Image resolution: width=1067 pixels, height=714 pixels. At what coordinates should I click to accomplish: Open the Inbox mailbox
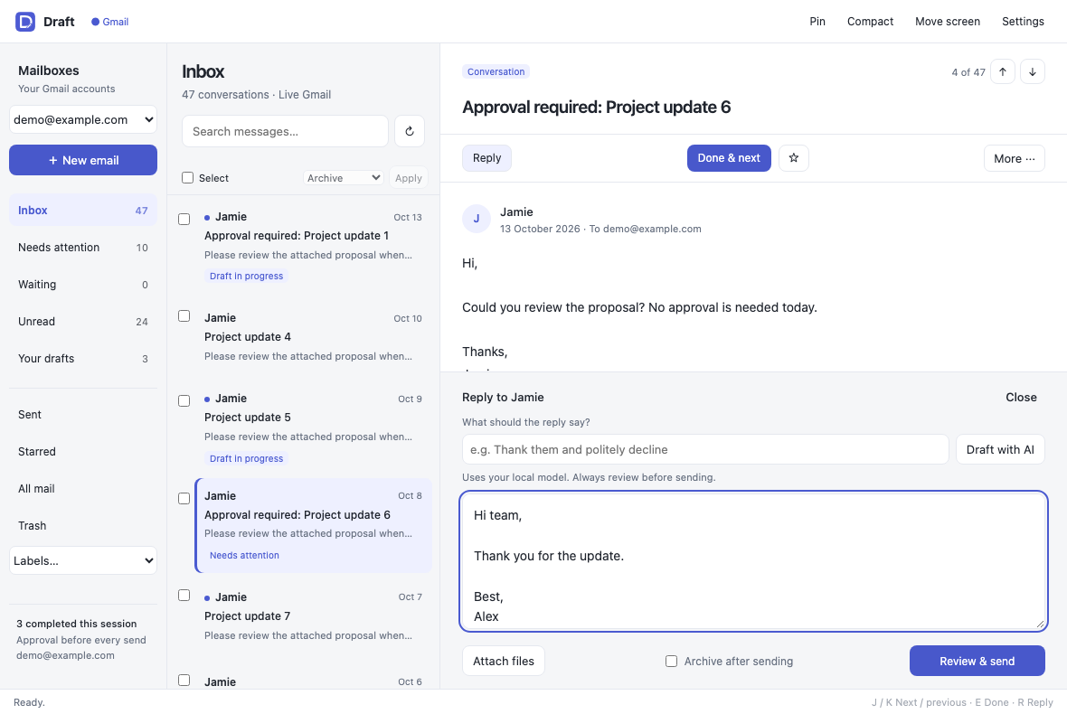(83, 210)
